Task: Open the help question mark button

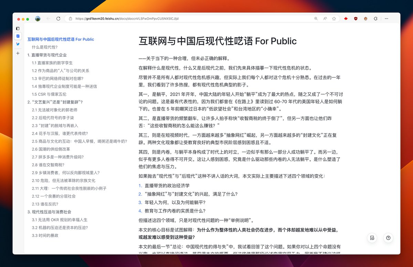Action: tap(388, 238)
